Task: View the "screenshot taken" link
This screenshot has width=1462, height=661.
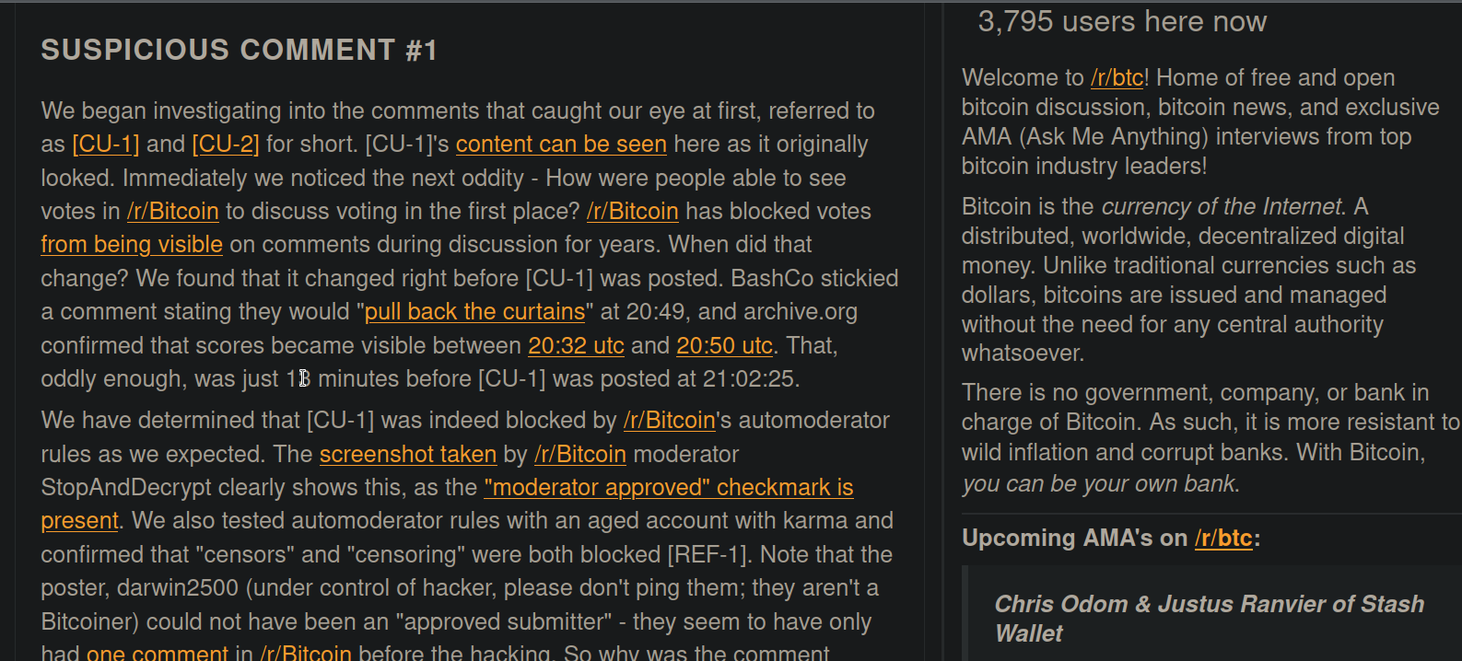Action: pos(407,455)
